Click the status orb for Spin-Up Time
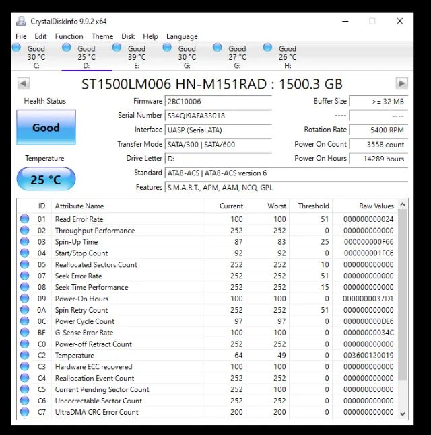The width and height of the screenshot is (431, 435). pos(25,241)
